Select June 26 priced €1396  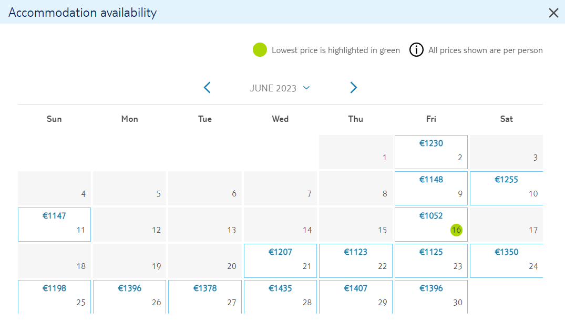coord(129,297)
